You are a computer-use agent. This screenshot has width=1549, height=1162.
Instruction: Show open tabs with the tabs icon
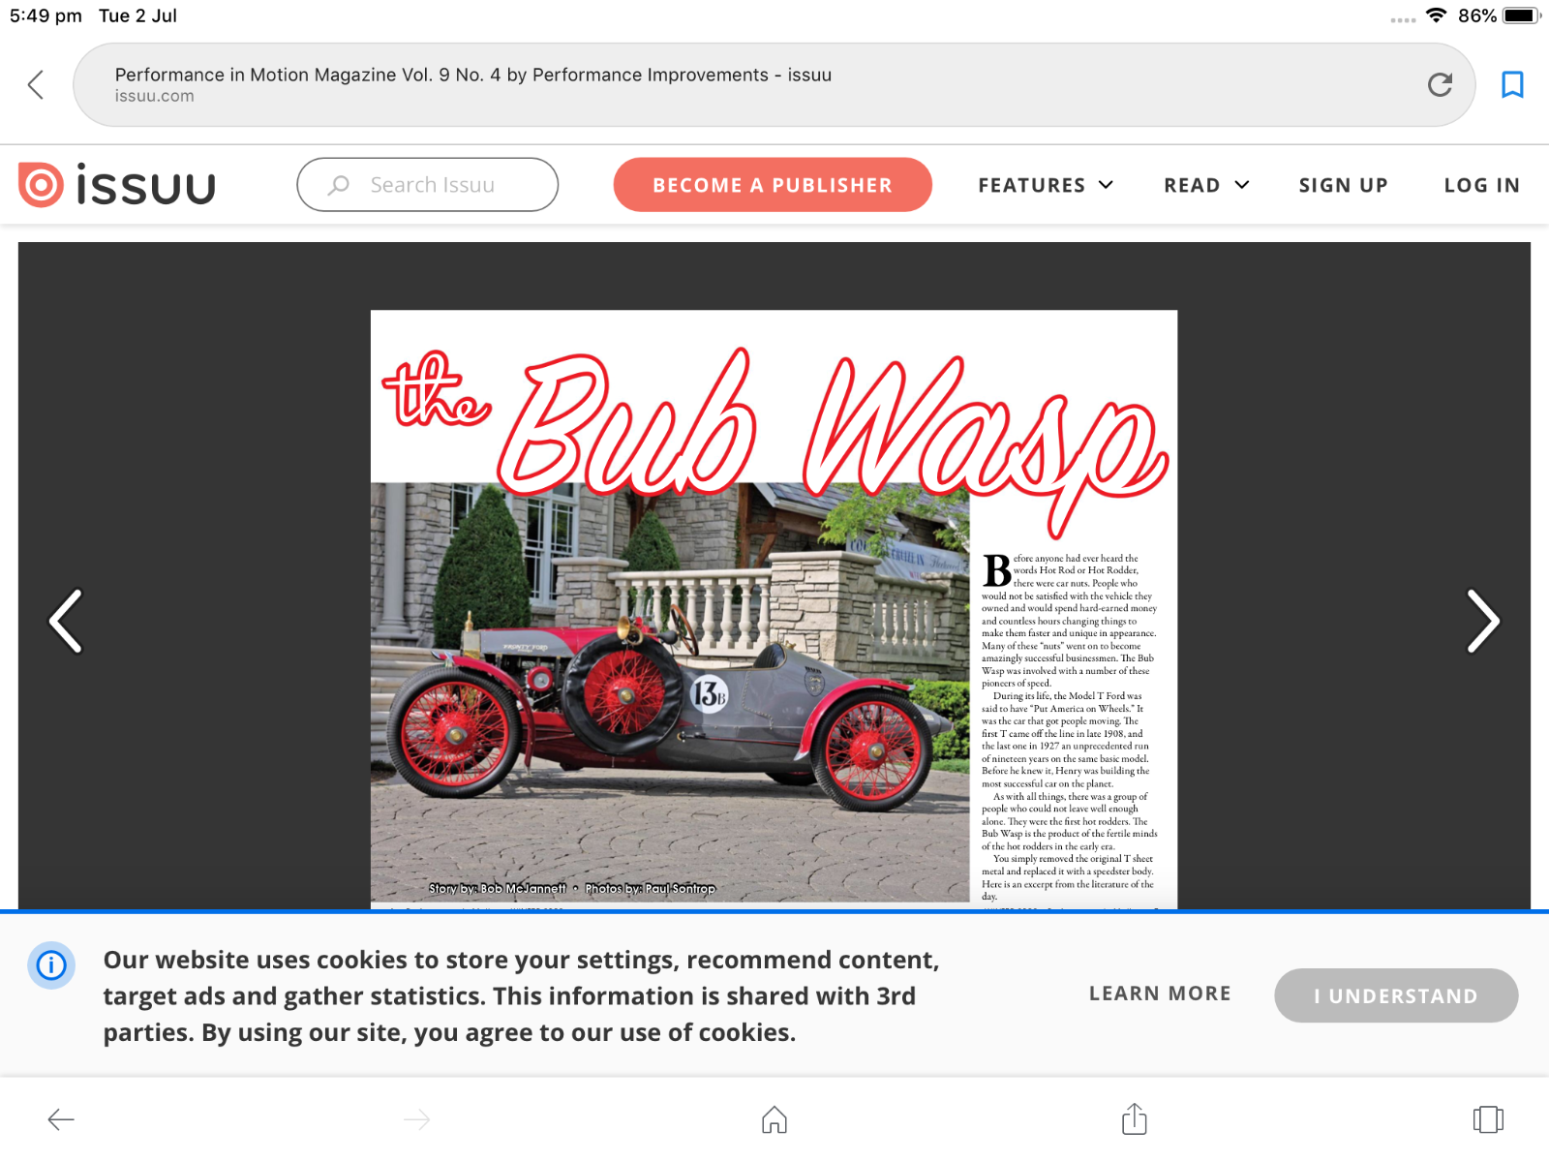pyautogui.click(x=1487, y=1119)
